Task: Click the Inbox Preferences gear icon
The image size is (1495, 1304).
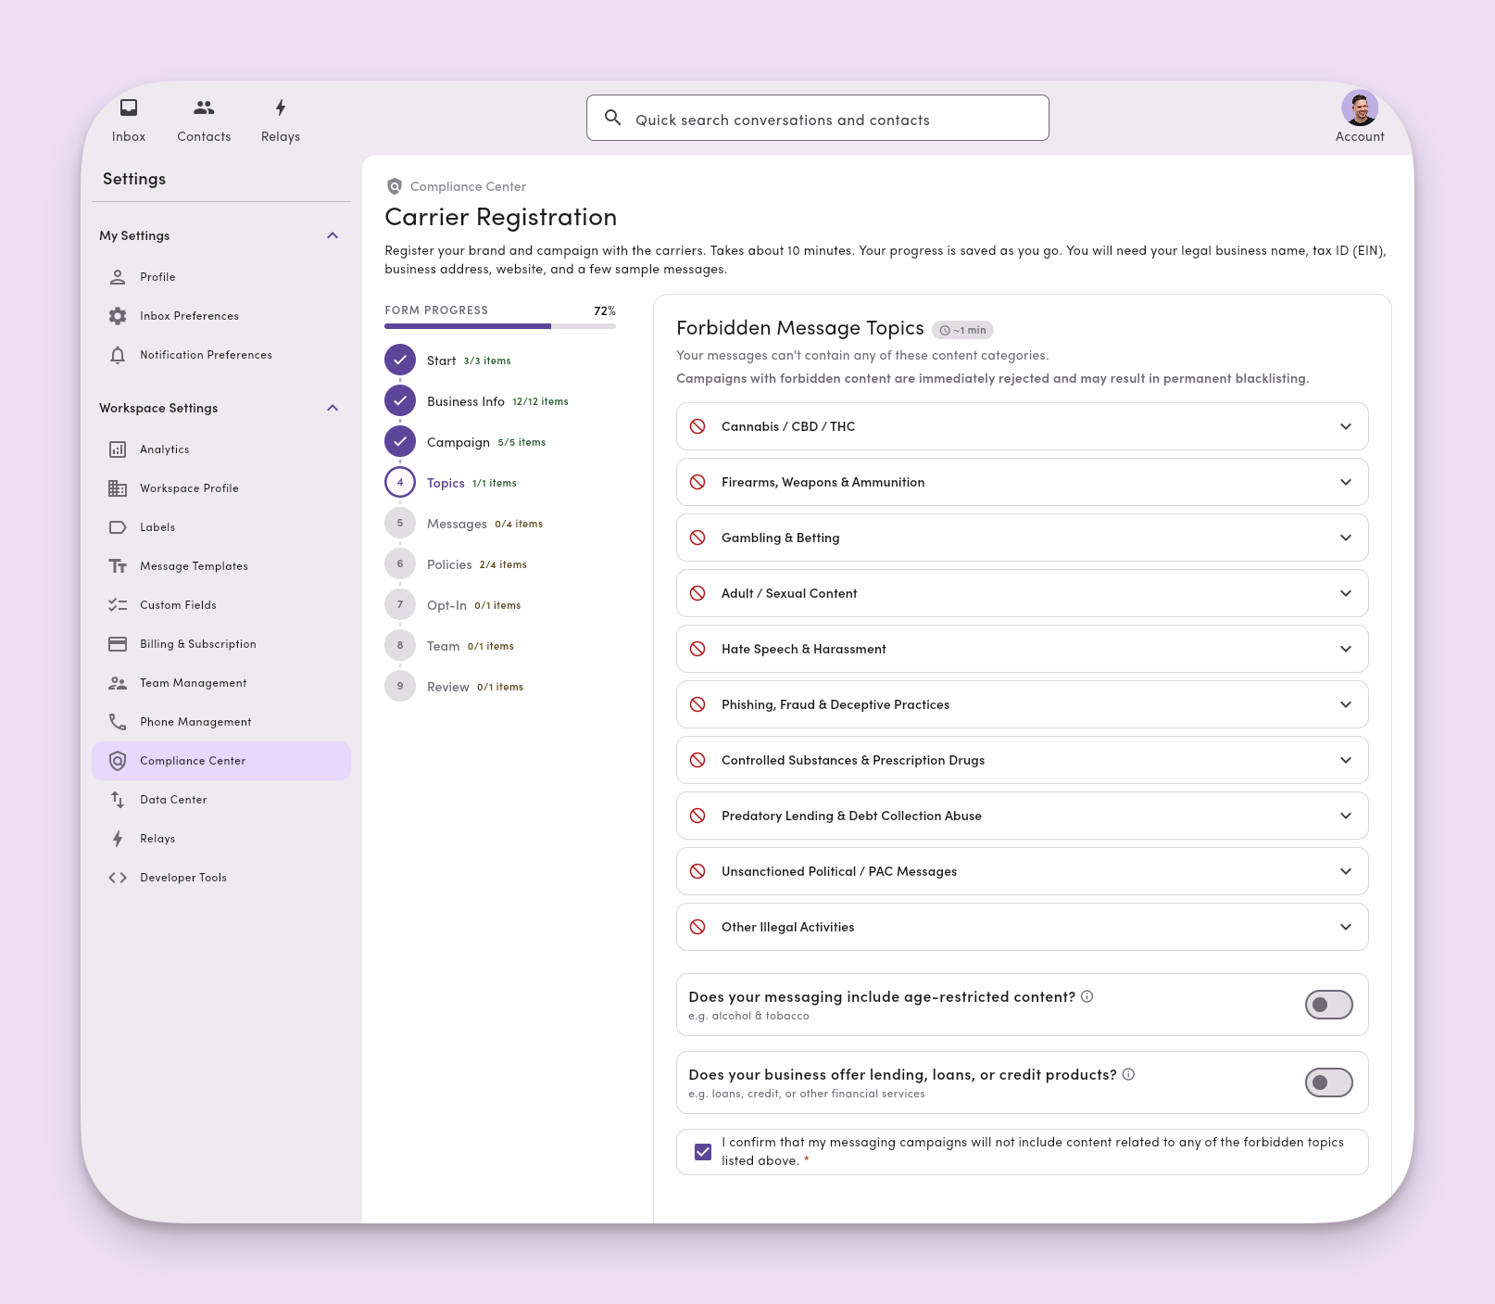Action: point(118,316)
